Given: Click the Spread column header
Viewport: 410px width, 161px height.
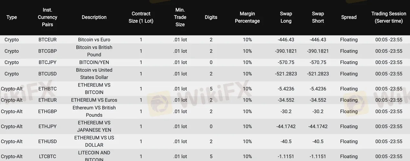Looking at the screenshot, I should tap(349, 17).
